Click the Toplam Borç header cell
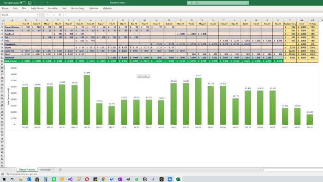 (x=290, y=24)
